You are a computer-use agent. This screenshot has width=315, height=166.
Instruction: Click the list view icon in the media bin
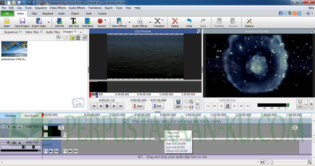click(x=78, y=38)
